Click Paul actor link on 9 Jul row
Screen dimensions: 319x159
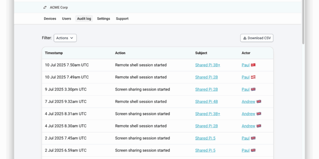[x=245, y=89]
